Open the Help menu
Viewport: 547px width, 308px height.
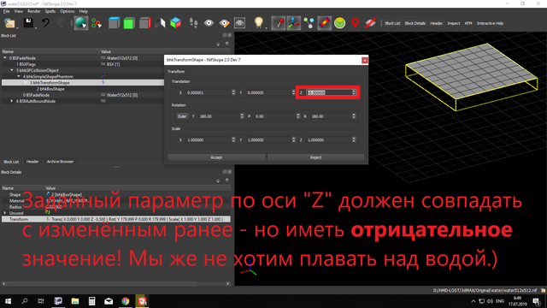click(84, 11)
